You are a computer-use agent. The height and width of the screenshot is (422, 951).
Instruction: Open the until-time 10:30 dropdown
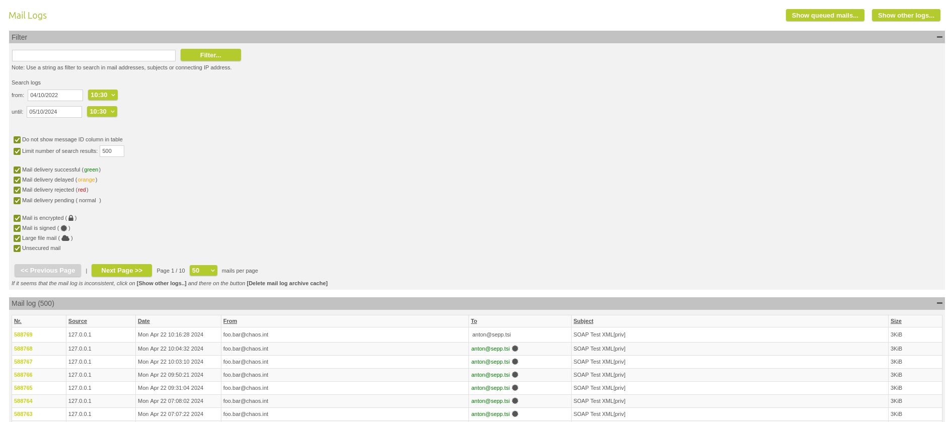(x=102, y=112)
